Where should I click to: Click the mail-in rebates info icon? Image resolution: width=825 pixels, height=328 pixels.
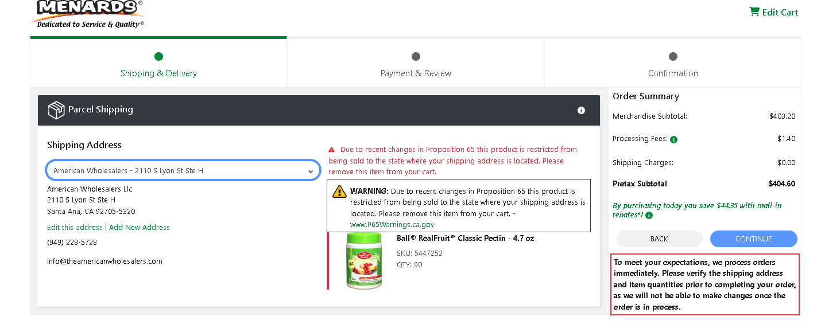pos(649,216)
